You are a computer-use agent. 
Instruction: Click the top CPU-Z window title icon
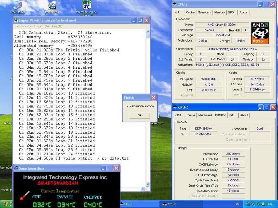(175, 4)
